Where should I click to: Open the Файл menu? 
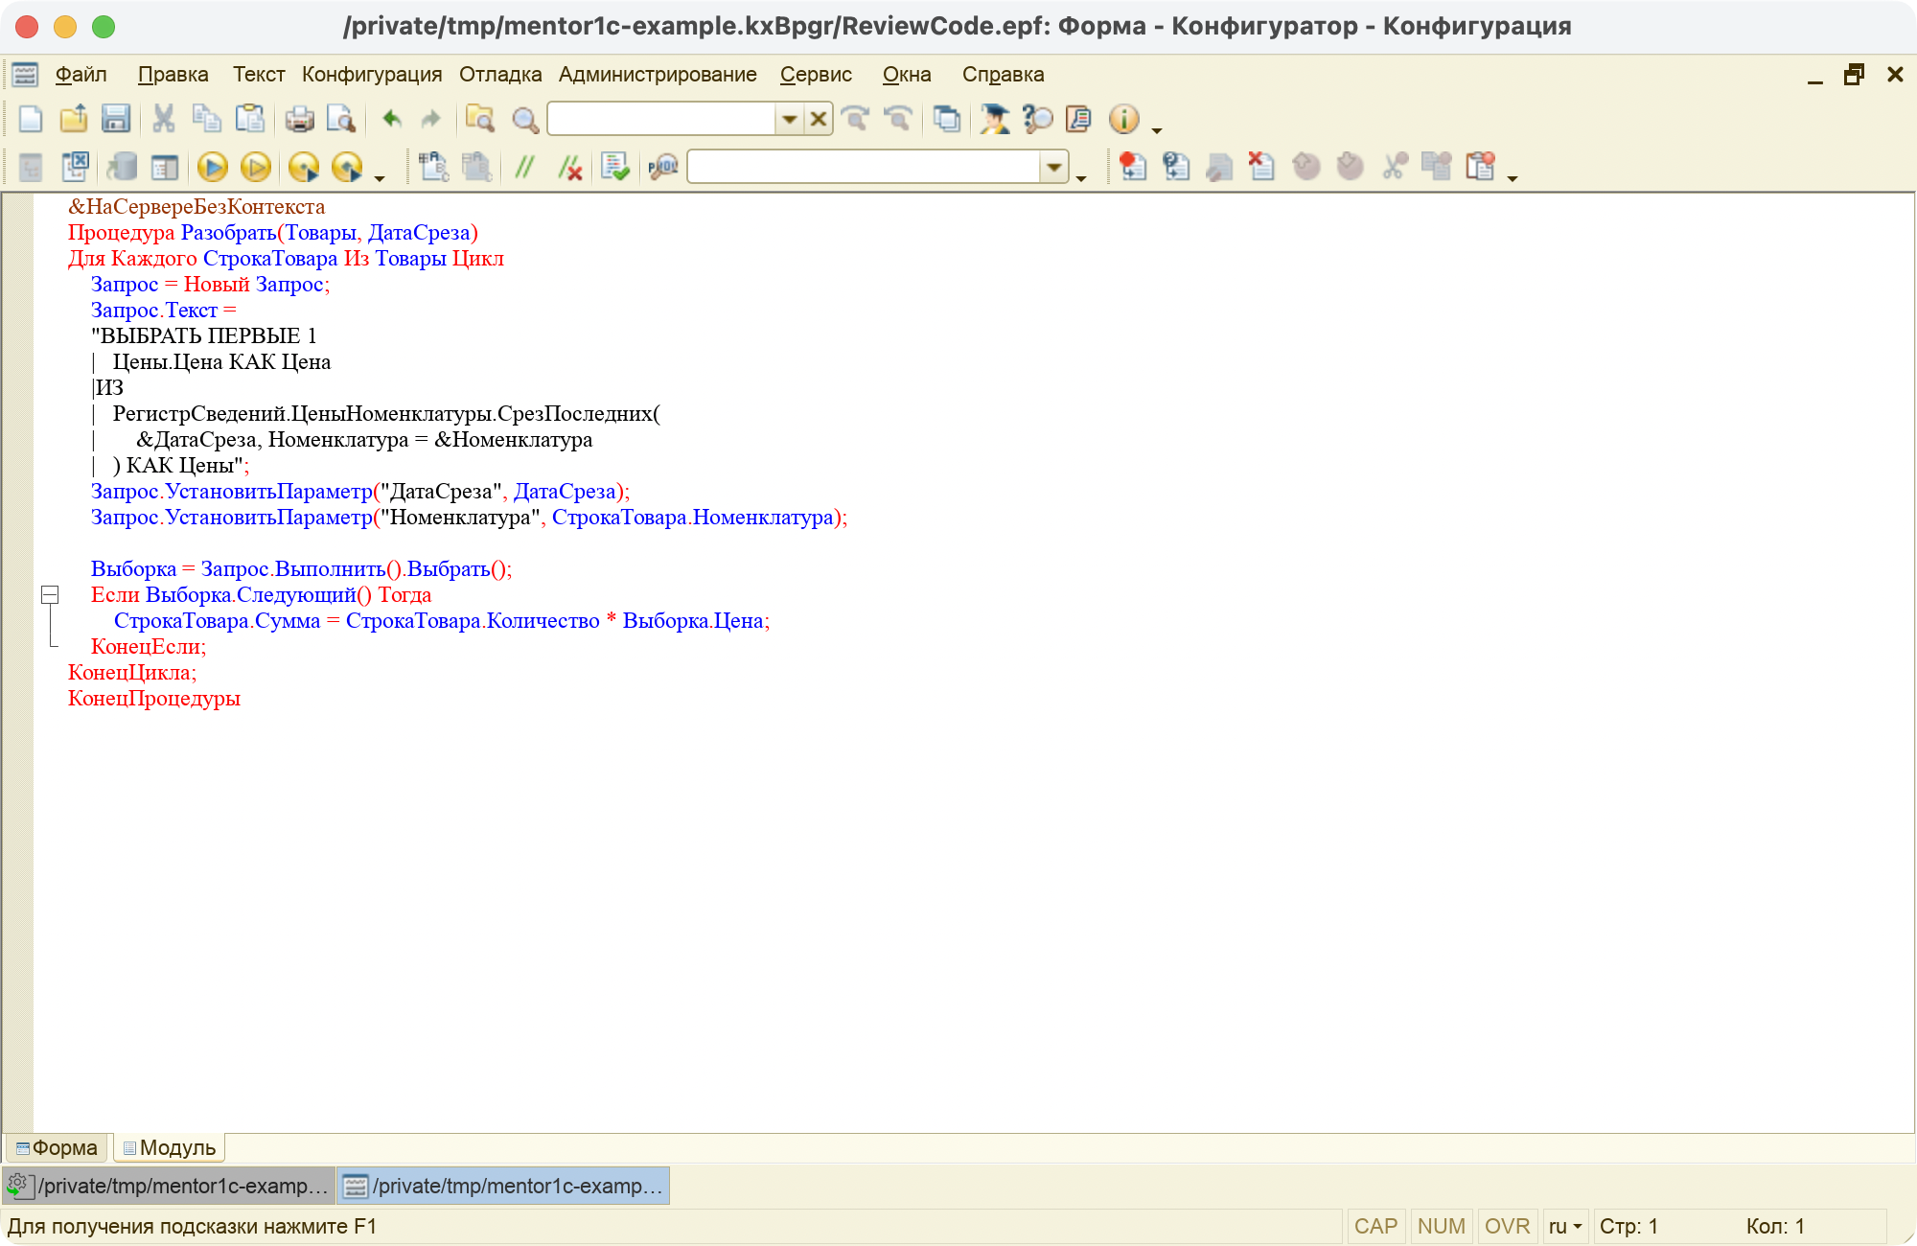point(81,75)
